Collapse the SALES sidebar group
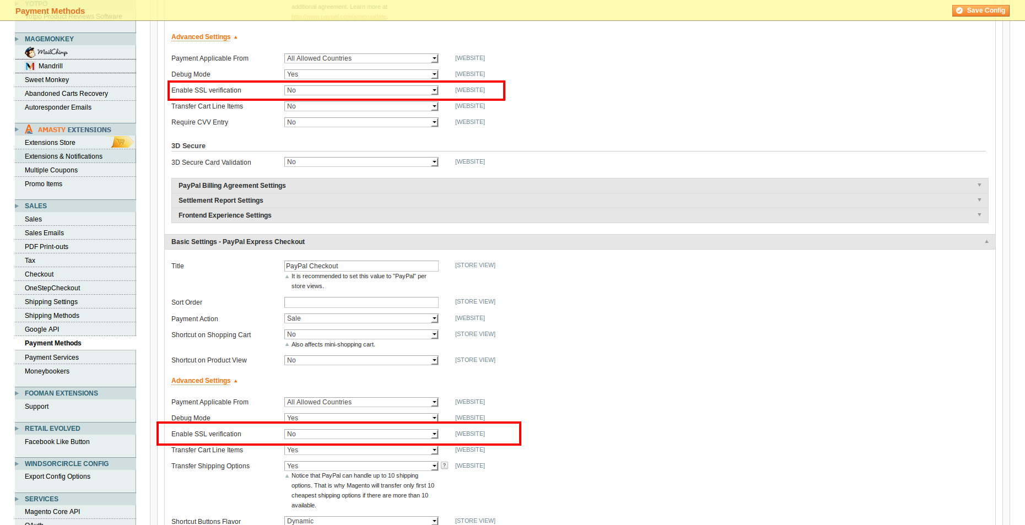 75,206
